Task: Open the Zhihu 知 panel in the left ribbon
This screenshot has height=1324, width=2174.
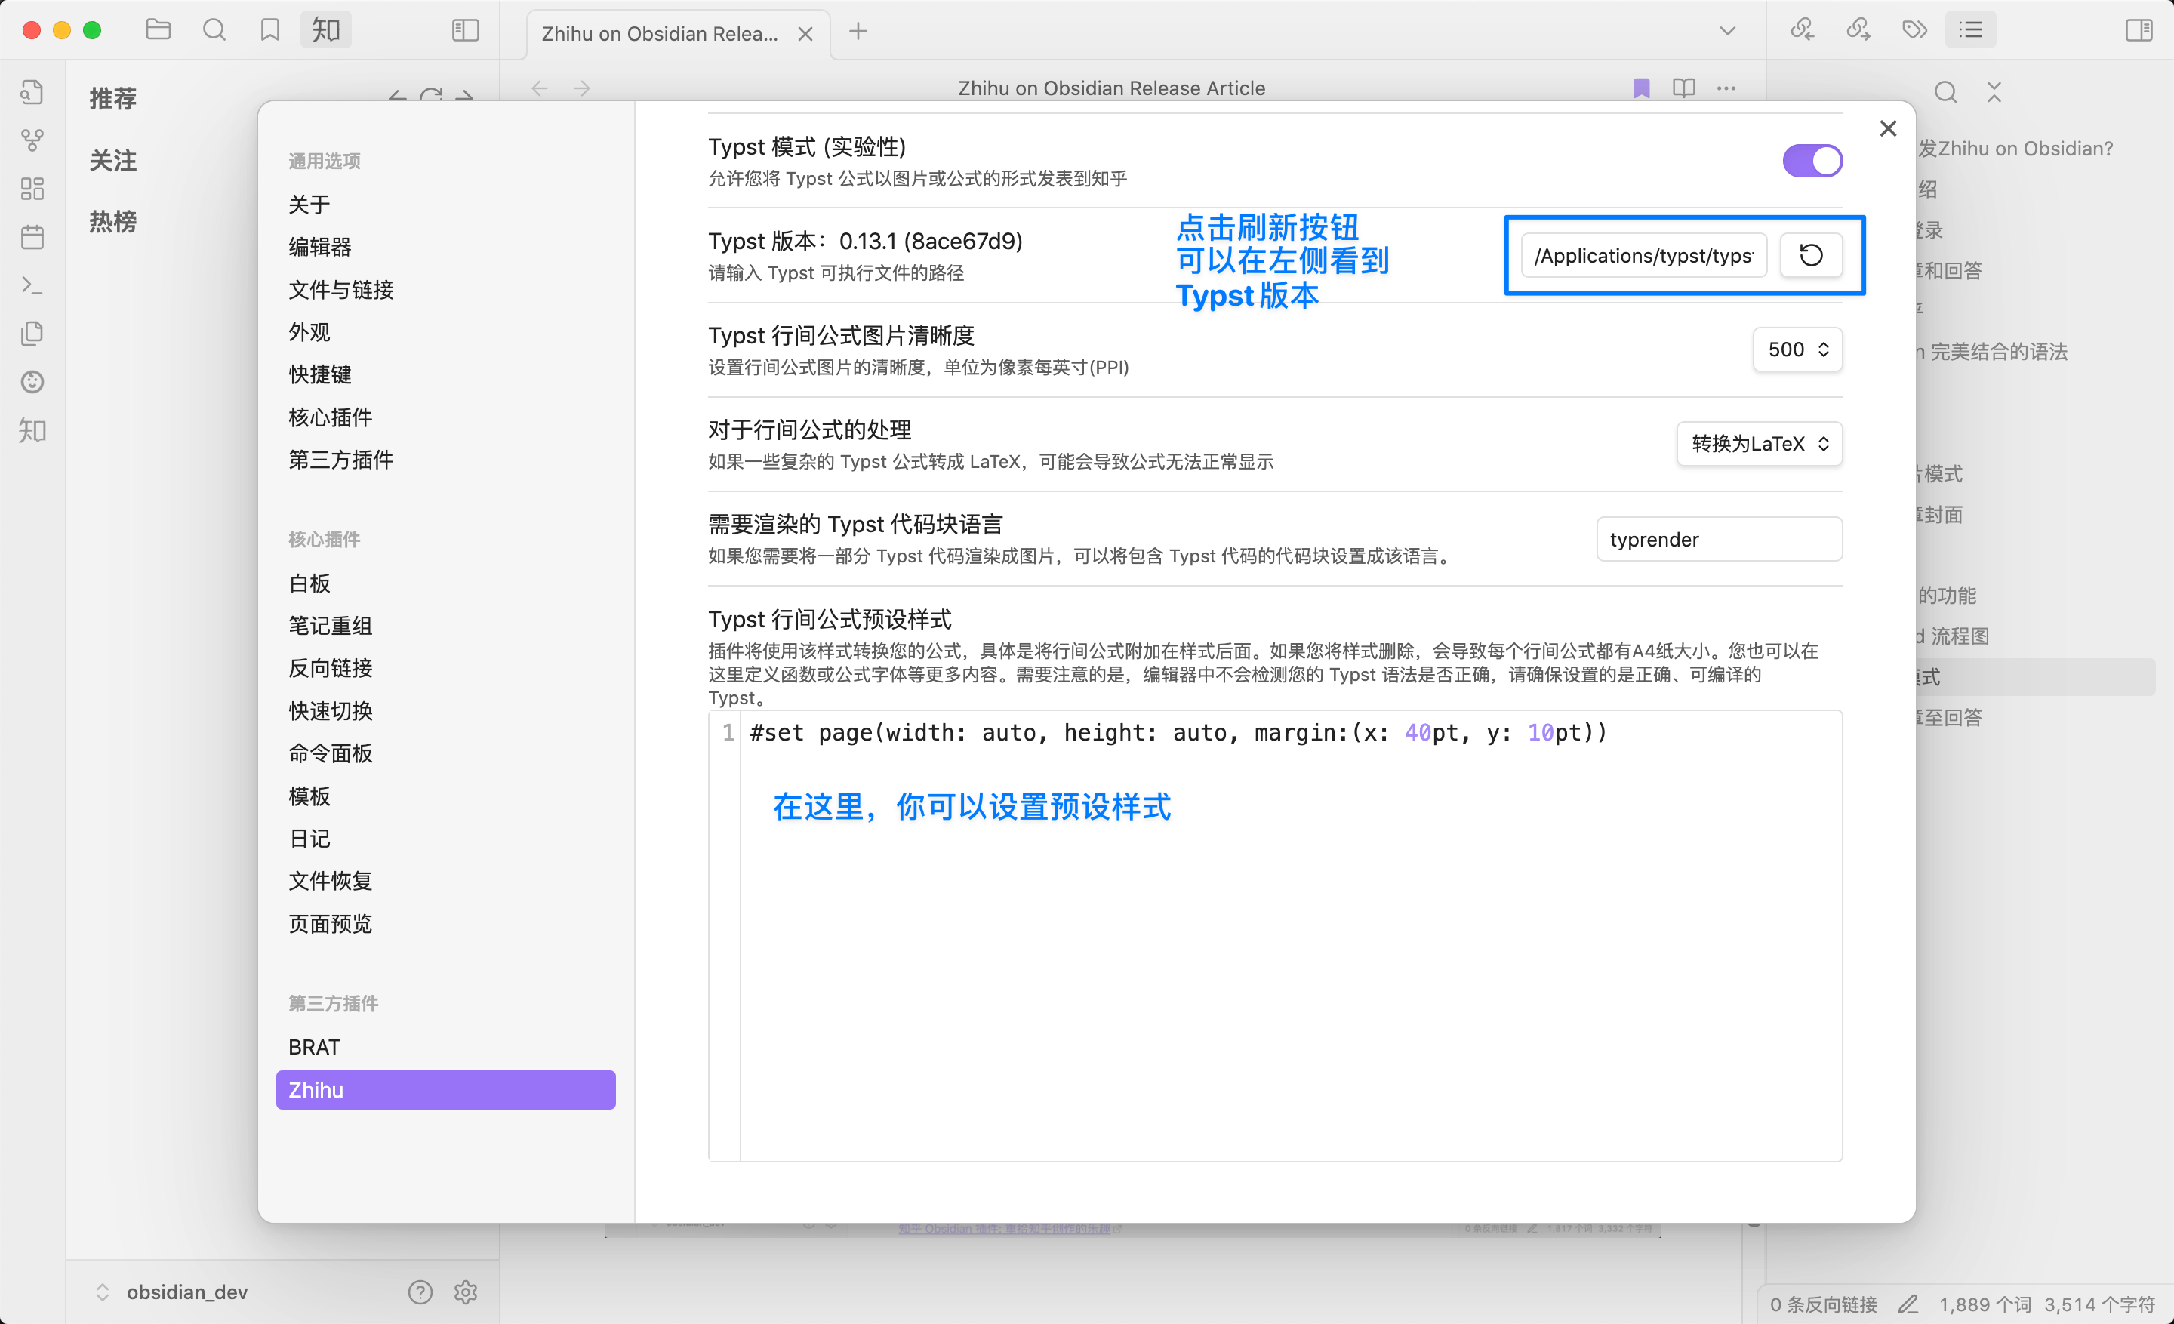Action: click(x=32, y=430)
